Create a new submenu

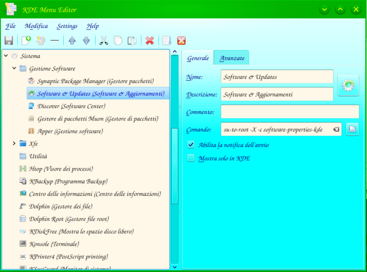point(40,41)
